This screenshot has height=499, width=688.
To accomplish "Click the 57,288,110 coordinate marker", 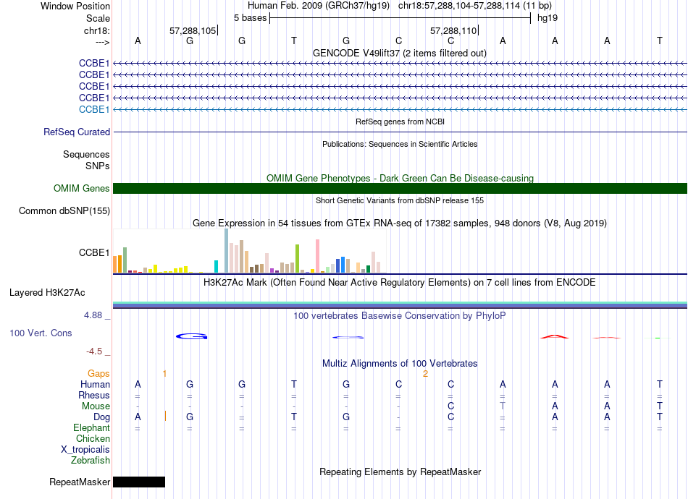I will pyautogui.click(x=453, y=30).
